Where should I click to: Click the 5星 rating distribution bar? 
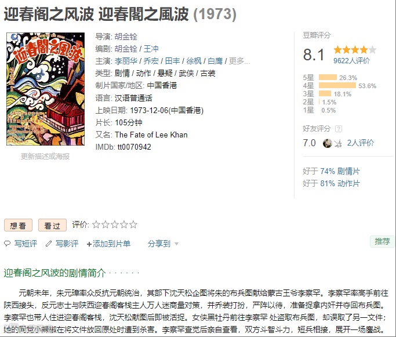point(328,77)
